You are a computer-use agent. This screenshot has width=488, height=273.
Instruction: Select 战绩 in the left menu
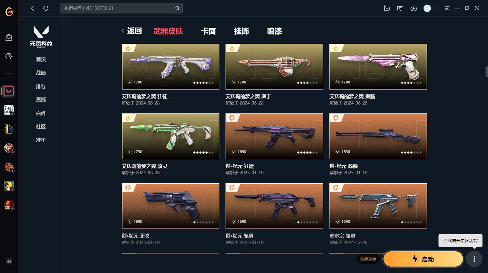[x=41, y=73]
